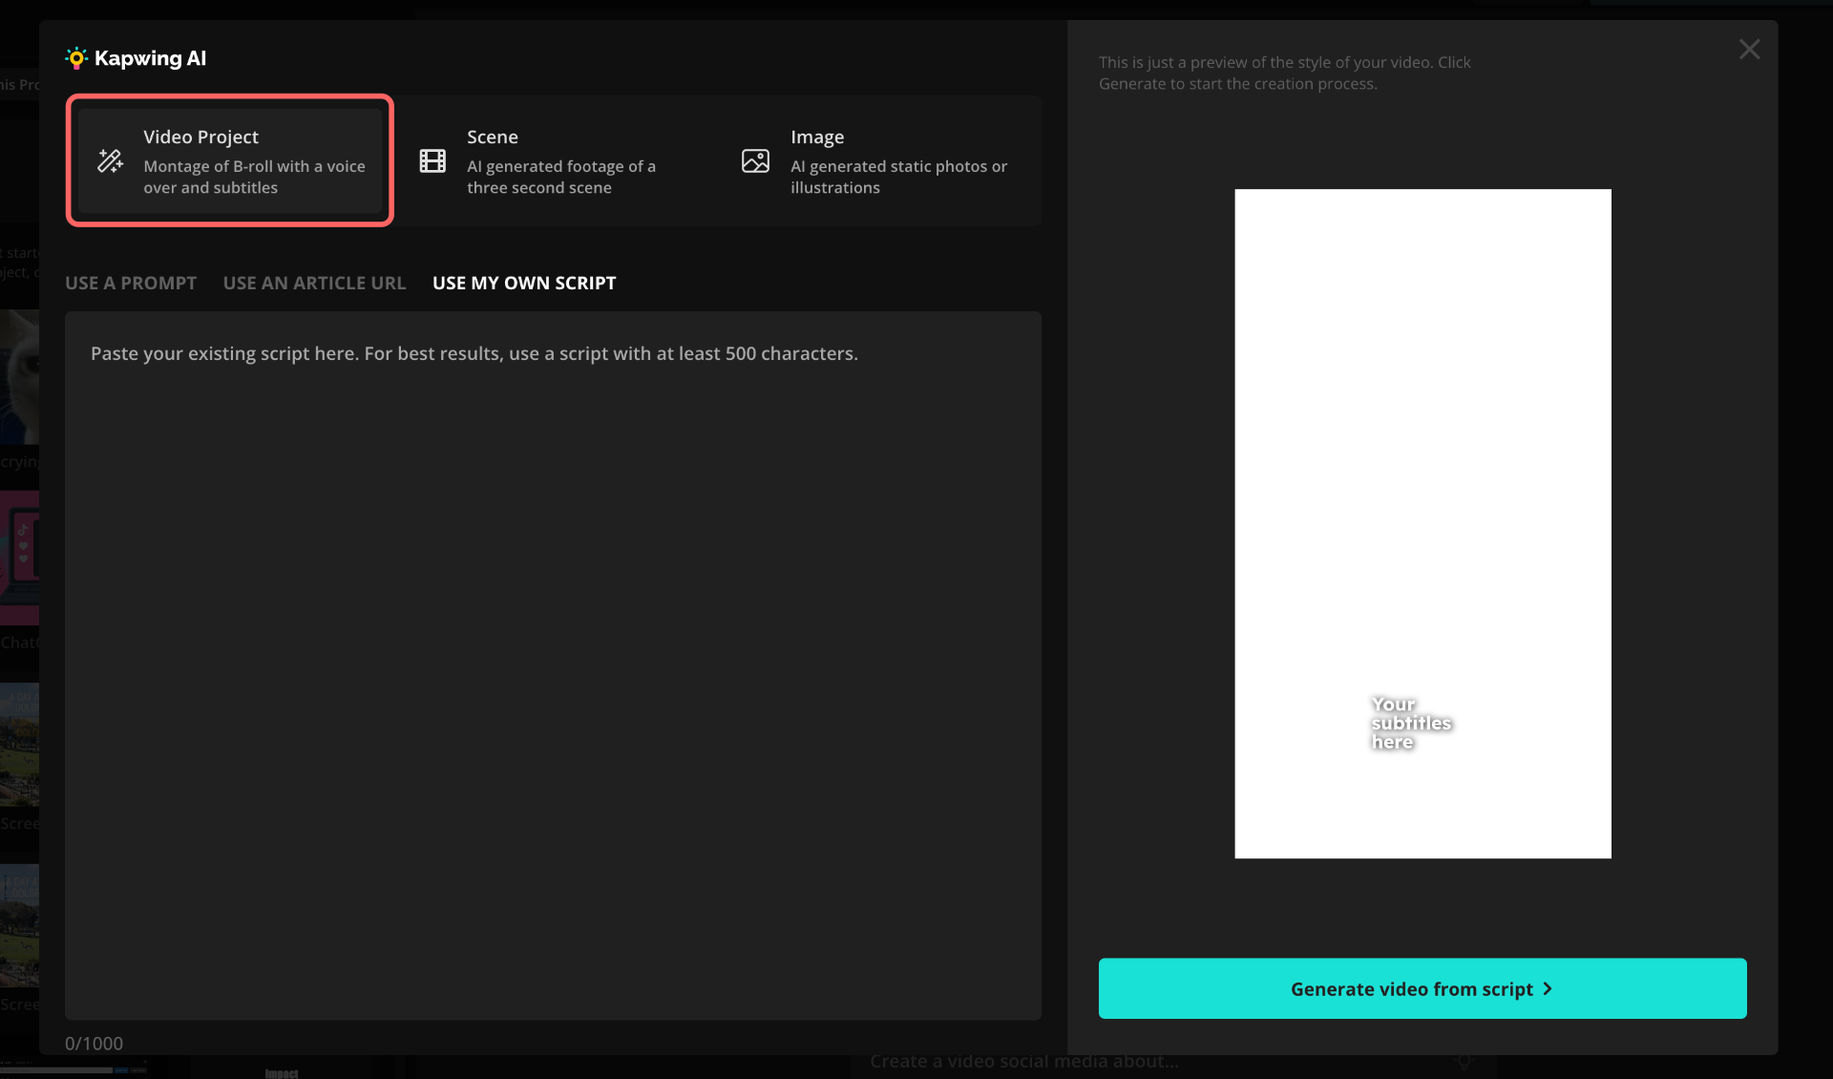Click the film strip icon next to Scene
The height and width of the screenshot is (1079, 1833).
(x=432, y=161)
